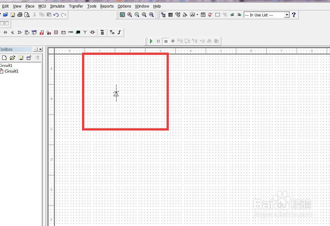Place a bus with the bus icon
The height and width of the screenshot is (226, 330).
tap(119, 32)
